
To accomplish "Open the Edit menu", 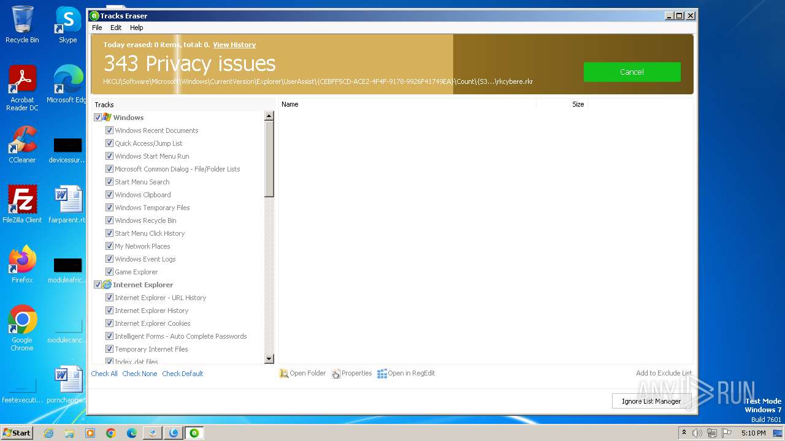I will (x=116, y=28).
